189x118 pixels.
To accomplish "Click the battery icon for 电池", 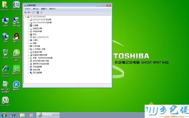I will 31,34.
